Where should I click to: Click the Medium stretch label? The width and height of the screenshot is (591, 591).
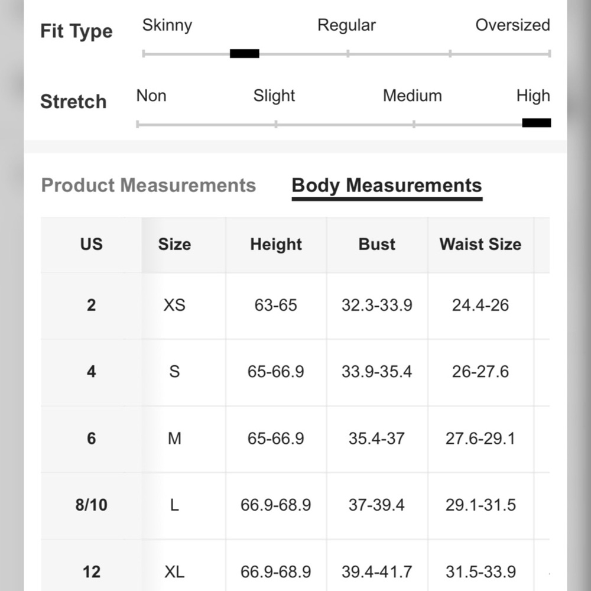[413, 96]
